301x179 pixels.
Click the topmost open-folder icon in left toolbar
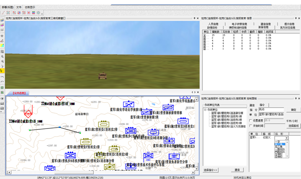pyautogui.click(x=2, y=20)
